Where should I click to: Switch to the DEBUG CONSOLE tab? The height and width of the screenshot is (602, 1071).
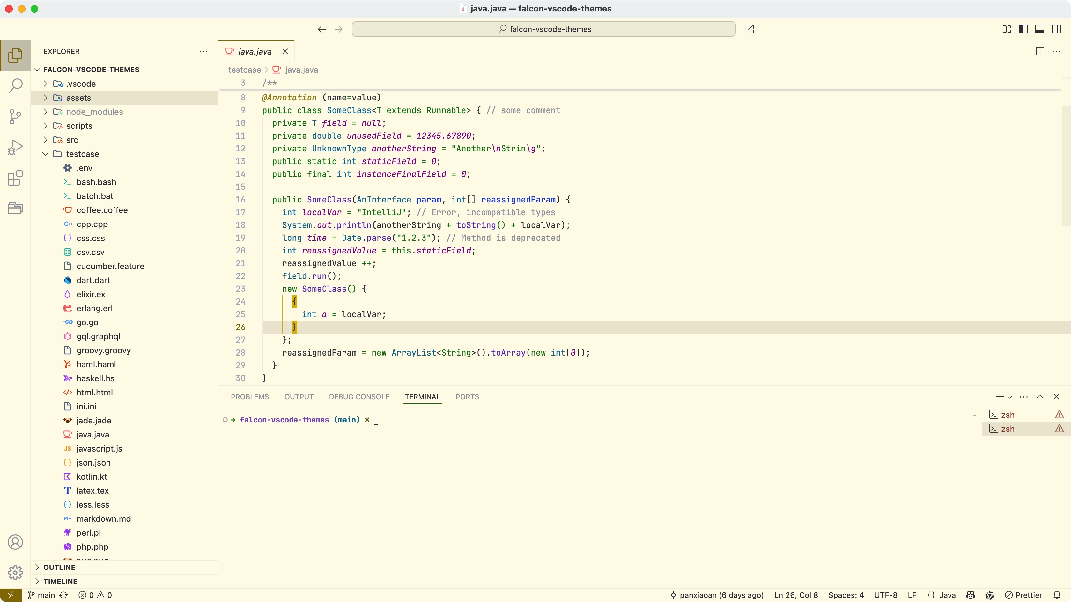(359, 397)
